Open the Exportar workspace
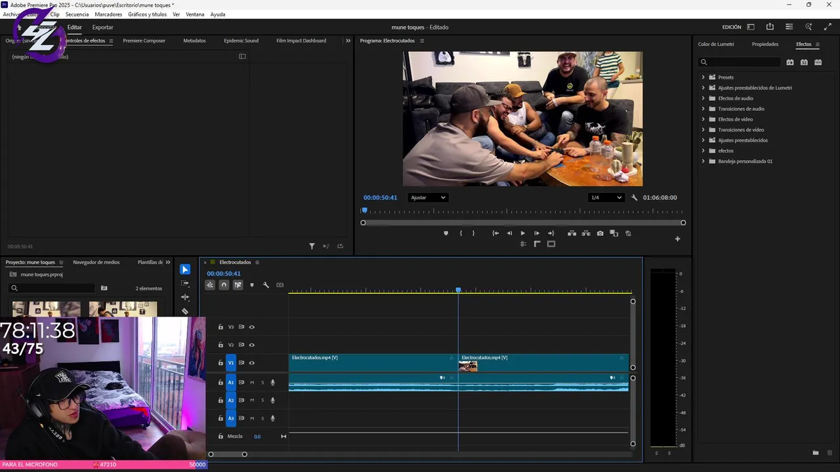This screenshot has width=840, height=472. point(102,28)
